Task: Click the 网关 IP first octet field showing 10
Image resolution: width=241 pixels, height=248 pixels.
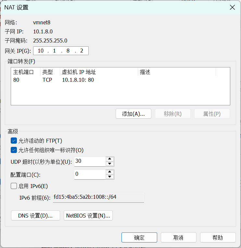Action: pyautogui.click(x=41, y=51)
